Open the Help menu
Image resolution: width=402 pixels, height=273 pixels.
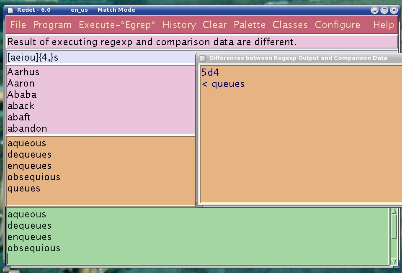tap(383, 25)
